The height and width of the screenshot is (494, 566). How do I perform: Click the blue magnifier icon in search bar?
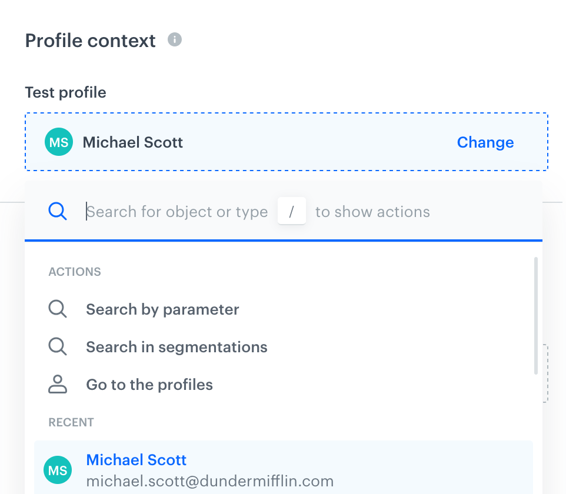click(x=58, y=211)
